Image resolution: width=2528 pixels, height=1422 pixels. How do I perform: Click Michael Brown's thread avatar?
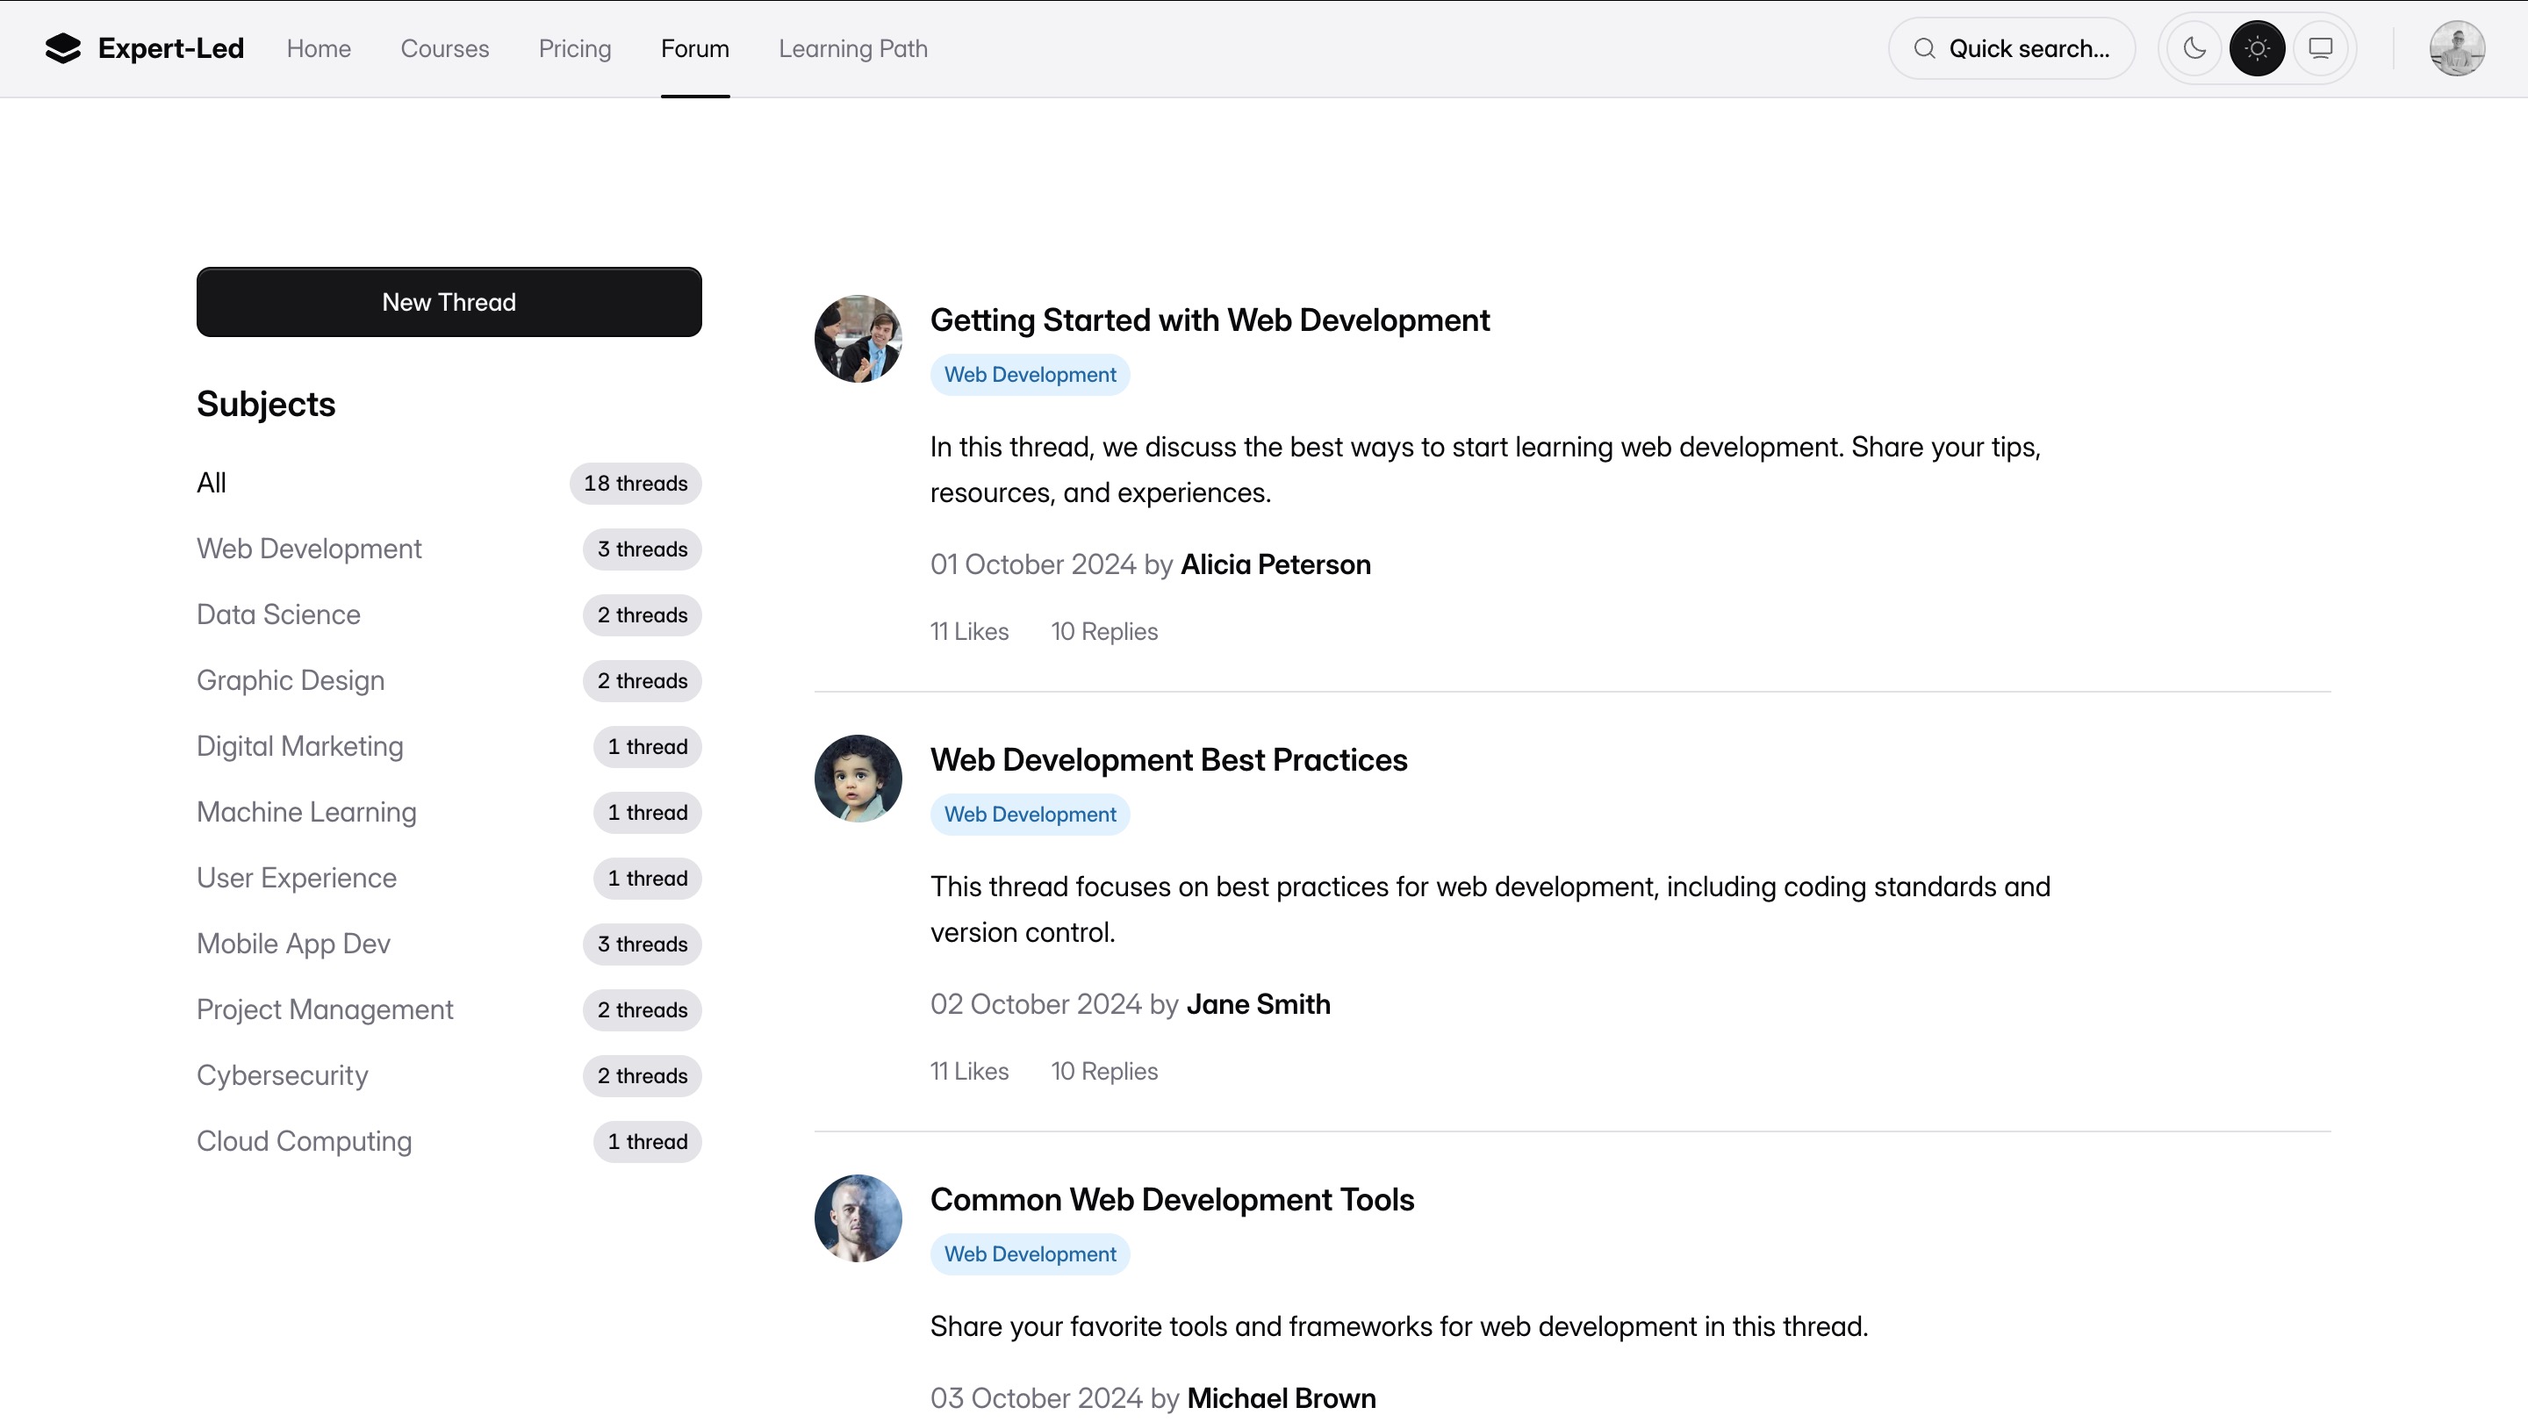coord(858,1217)
